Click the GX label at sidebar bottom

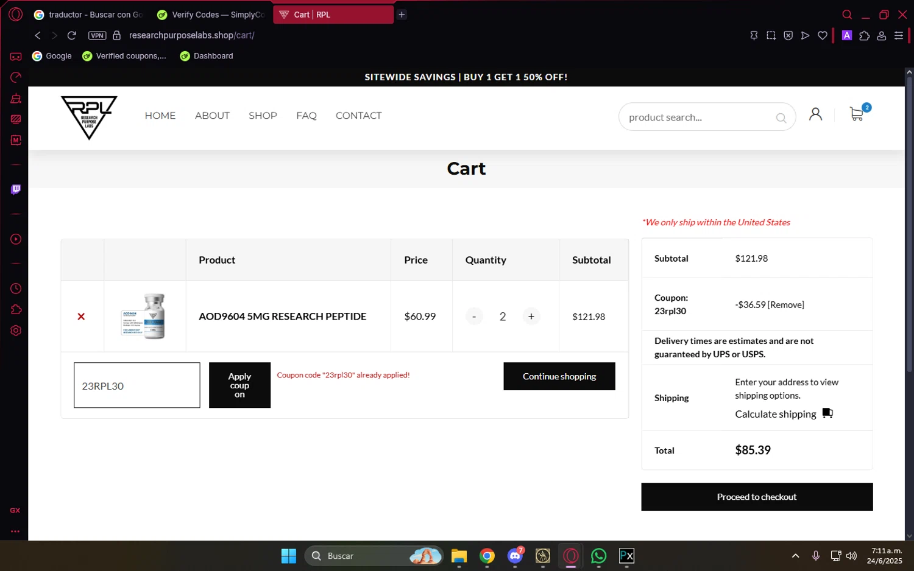[15, 510]
